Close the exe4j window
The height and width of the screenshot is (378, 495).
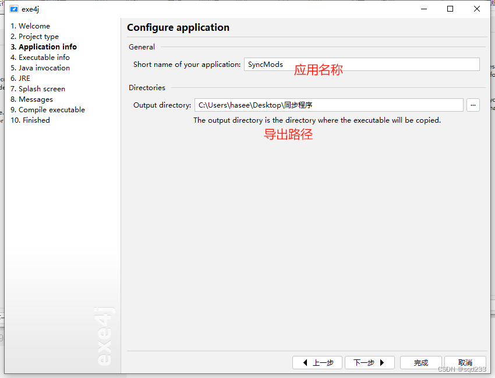click(x=477, y=9)
